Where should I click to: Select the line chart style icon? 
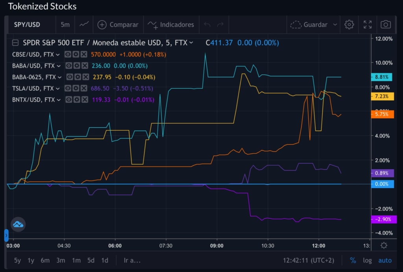pos(84,24)
